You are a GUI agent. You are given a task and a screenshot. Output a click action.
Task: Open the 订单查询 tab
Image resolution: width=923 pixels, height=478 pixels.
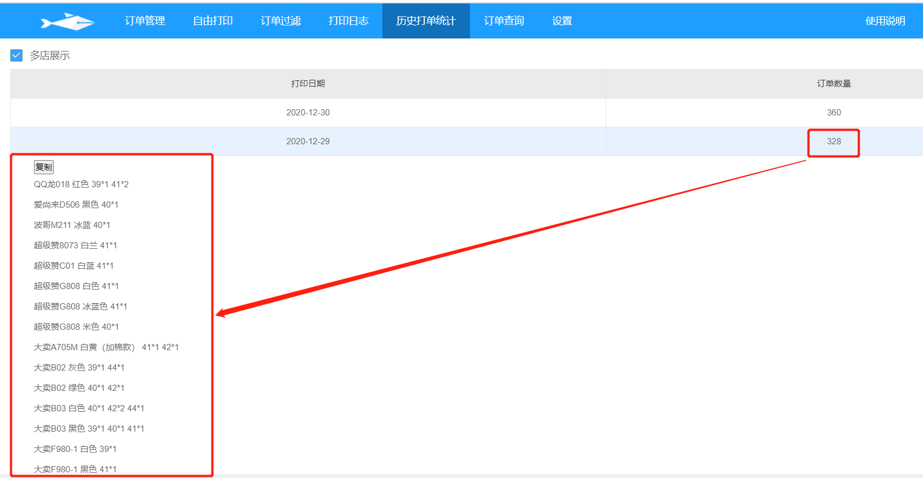pos(504,21)
